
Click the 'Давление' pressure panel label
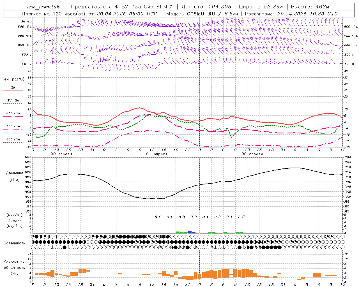pos(15,173)
